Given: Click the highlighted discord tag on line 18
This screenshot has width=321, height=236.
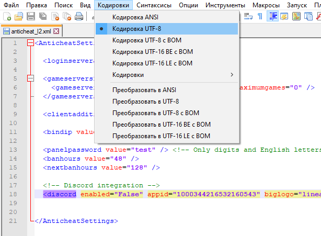Looking at the screenshot, I should tap(60, 194).
